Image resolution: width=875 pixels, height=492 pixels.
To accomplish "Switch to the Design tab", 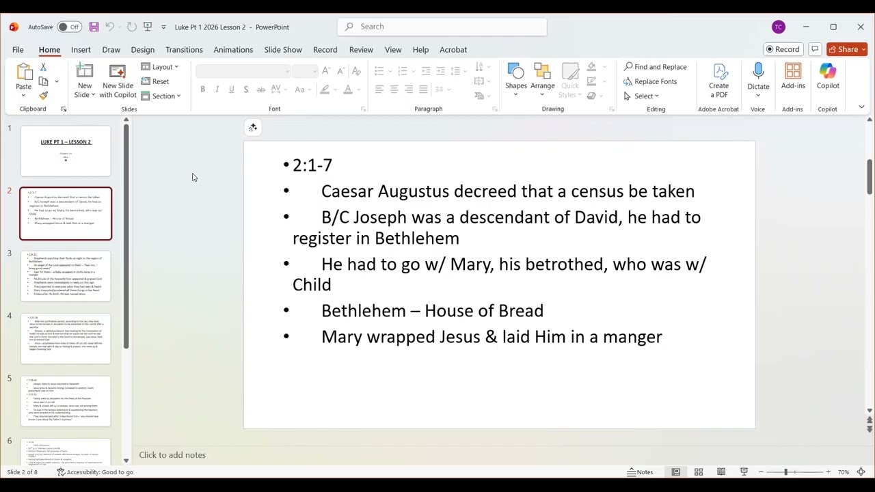I will pos(142,49).
